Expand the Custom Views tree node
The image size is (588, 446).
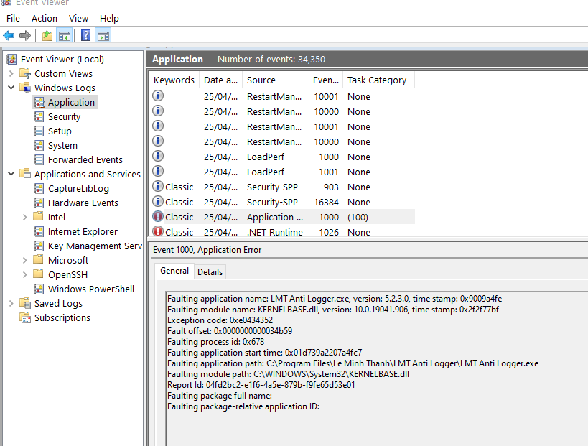(11, 73)
